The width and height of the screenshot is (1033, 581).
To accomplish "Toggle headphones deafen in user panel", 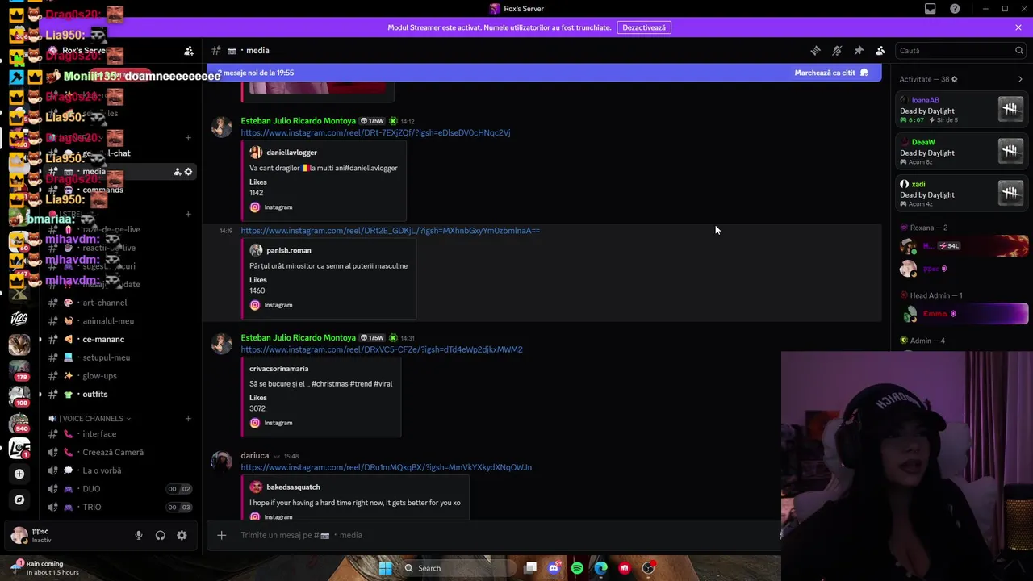I will [161, 535].
